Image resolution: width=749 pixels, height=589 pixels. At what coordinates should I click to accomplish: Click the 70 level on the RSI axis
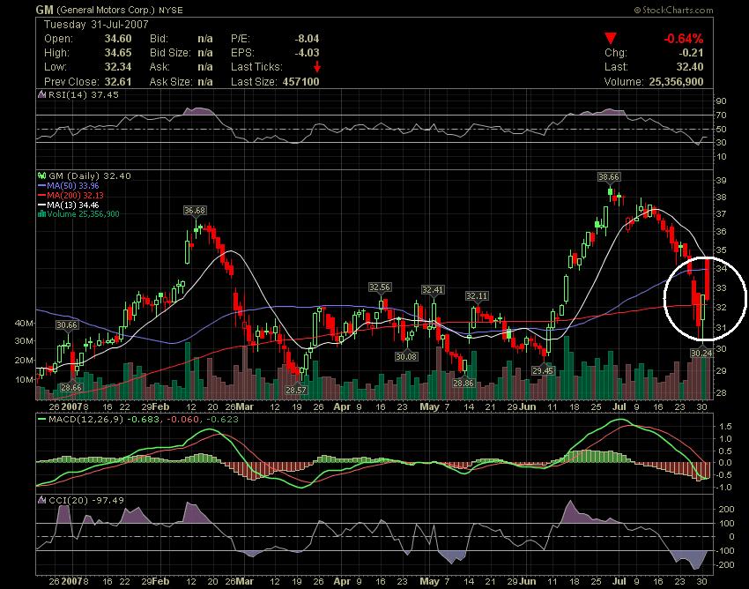[x=721, y=116]
